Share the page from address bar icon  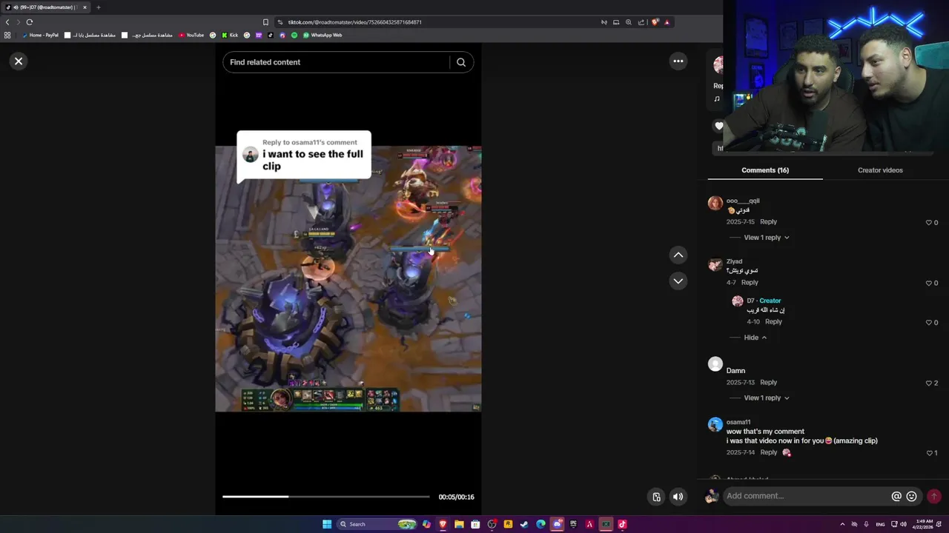pyautogui.click(x=641, y=22)
